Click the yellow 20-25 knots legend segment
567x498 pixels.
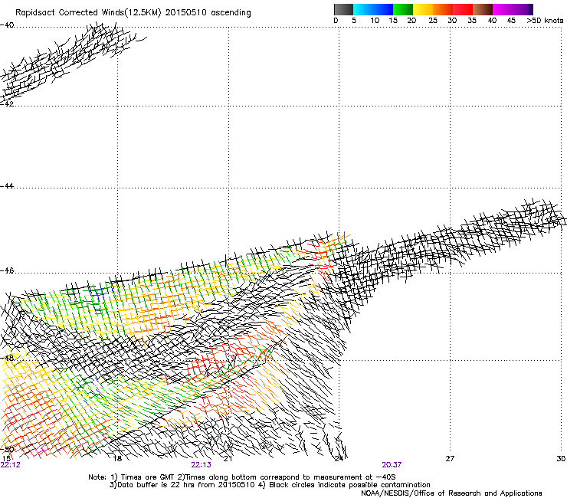(x=423, y=9)
